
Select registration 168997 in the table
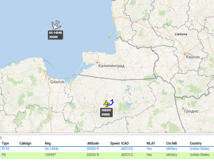pos(50,155)
